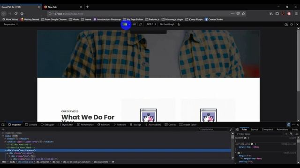Viewport: 300px width, 168px height.
Task: Open the page actions three-dot menu
Action: click(232, 14)
